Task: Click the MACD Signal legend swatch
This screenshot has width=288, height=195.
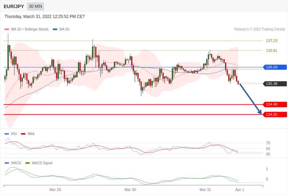Action: coord(27,163)
